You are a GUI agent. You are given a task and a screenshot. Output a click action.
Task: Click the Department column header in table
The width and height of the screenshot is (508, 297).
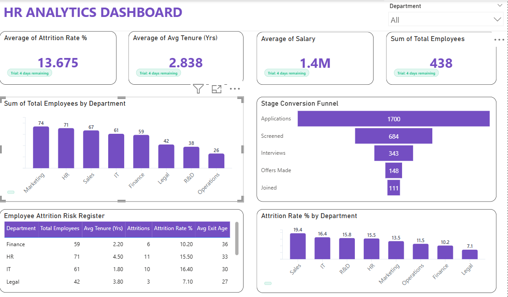(x=21, y=228)
